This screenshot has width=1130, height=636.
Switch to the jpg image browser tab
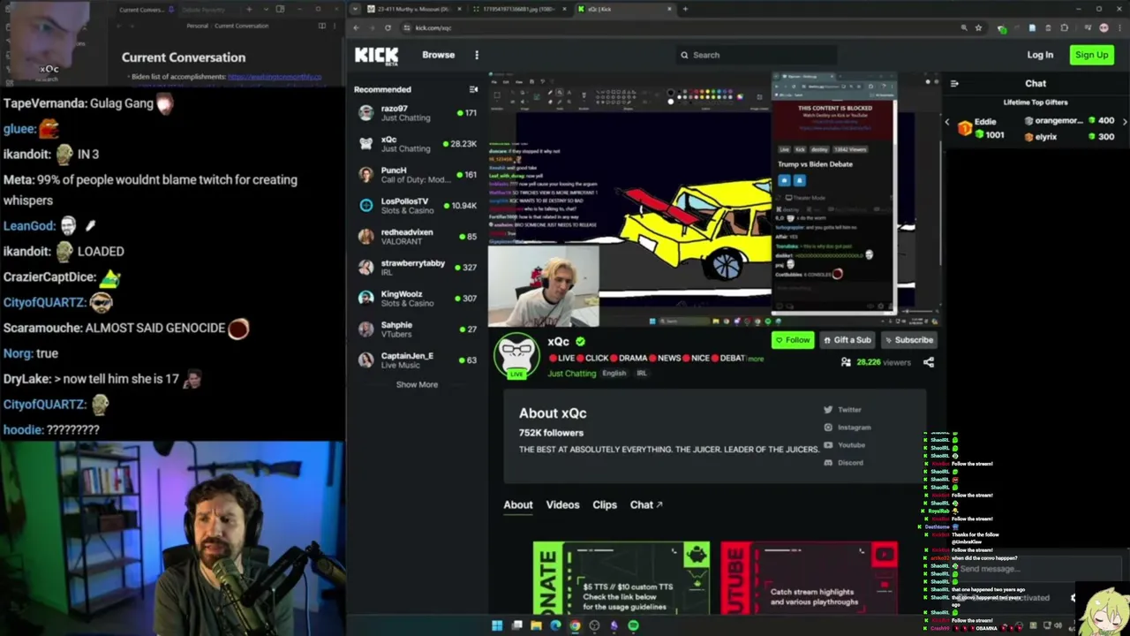[518, 9]
